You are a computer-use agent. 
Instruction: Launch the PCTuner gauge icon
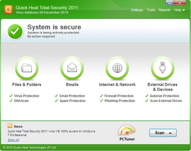pyautogui.click(x=127, y=130)
